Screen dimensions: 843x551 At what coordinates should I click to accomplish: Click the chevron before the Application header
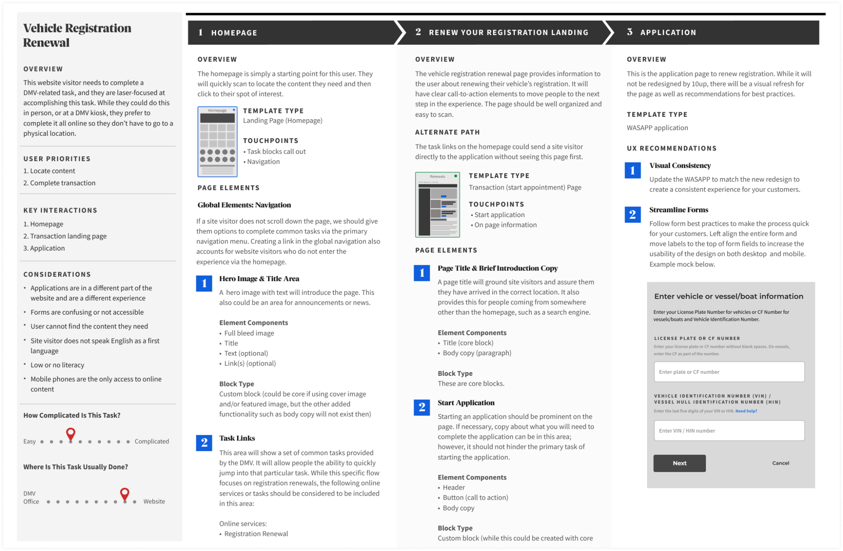608,32
